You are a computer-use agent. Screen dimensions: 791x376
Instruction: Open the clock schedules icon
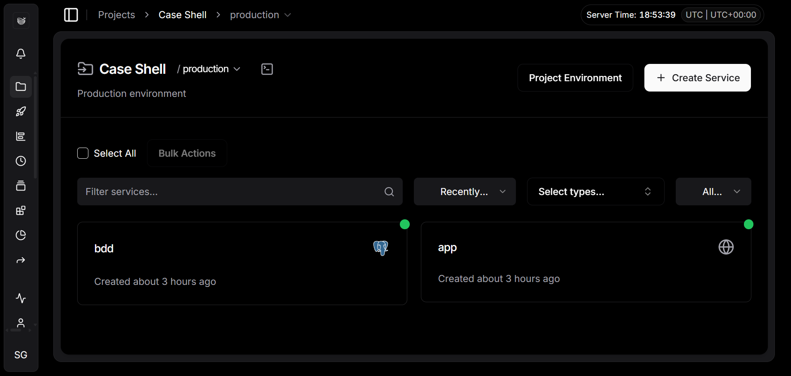[21, 161]
